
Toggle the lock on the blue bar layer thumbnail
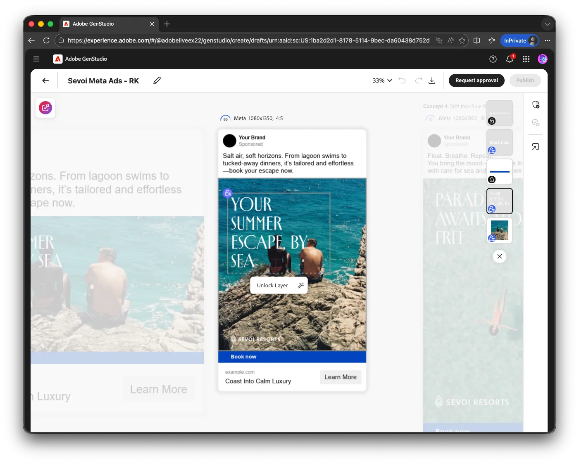pos(492,180)
